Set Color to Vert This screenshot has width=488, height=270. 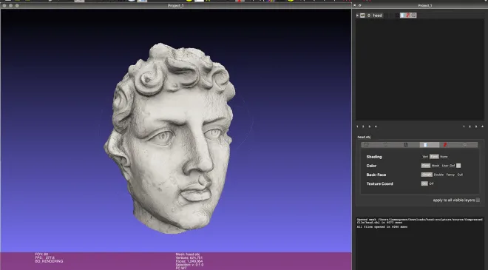coord(425,166)
